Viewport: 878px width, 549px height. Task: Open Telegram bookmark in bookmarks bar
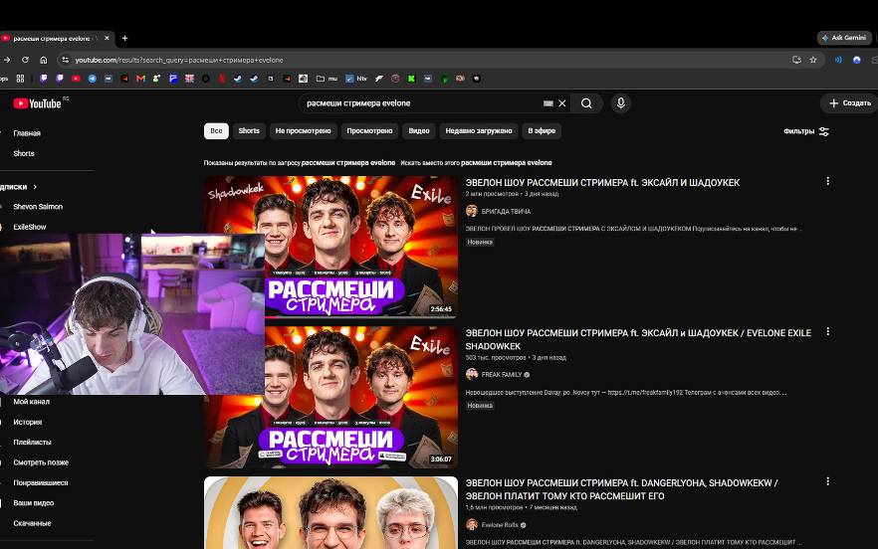(x=93, y=79)
